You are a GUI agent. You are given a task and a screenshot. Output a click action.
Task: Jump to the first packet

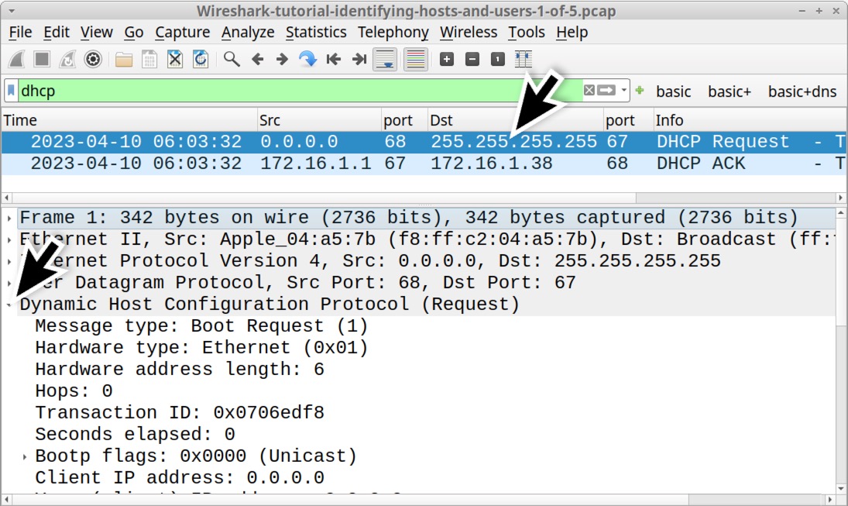333,59
